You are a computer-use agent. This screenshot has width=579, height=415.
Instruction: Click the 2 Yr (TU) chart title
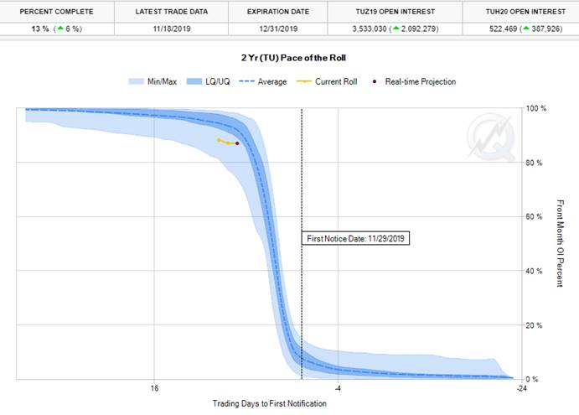289,57
